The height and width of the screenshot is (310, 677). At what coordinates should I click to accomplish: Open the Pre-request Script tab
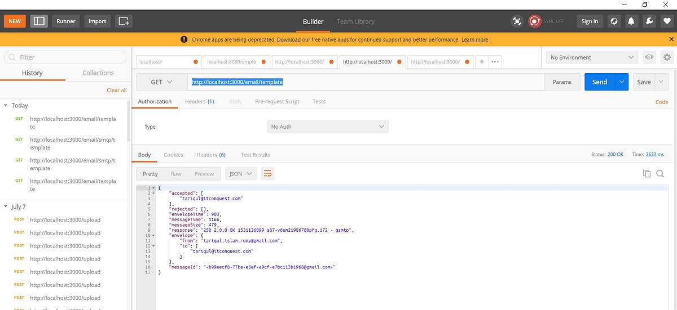(277, 101)
